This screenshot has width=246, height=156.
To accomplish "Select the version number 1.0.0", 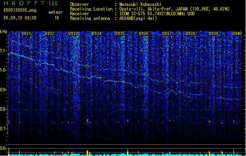I will click(53, 4).
